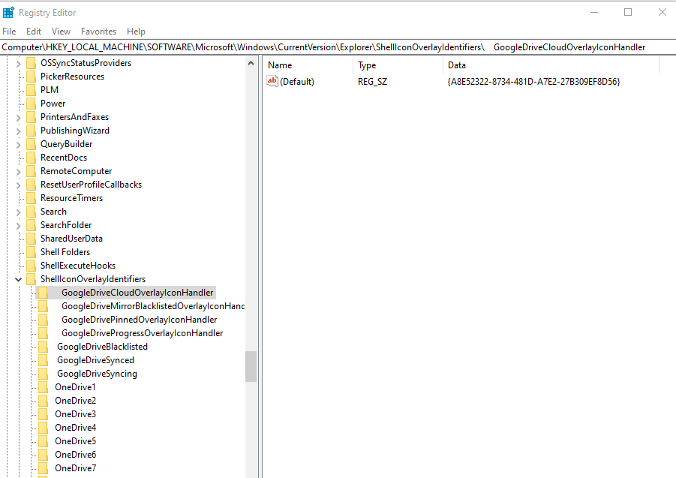Maximize the Registry Editor window

[628, 12]
